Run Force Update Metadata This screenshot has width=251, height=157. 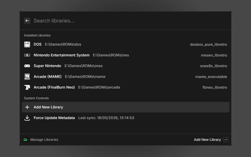[125, 118]
